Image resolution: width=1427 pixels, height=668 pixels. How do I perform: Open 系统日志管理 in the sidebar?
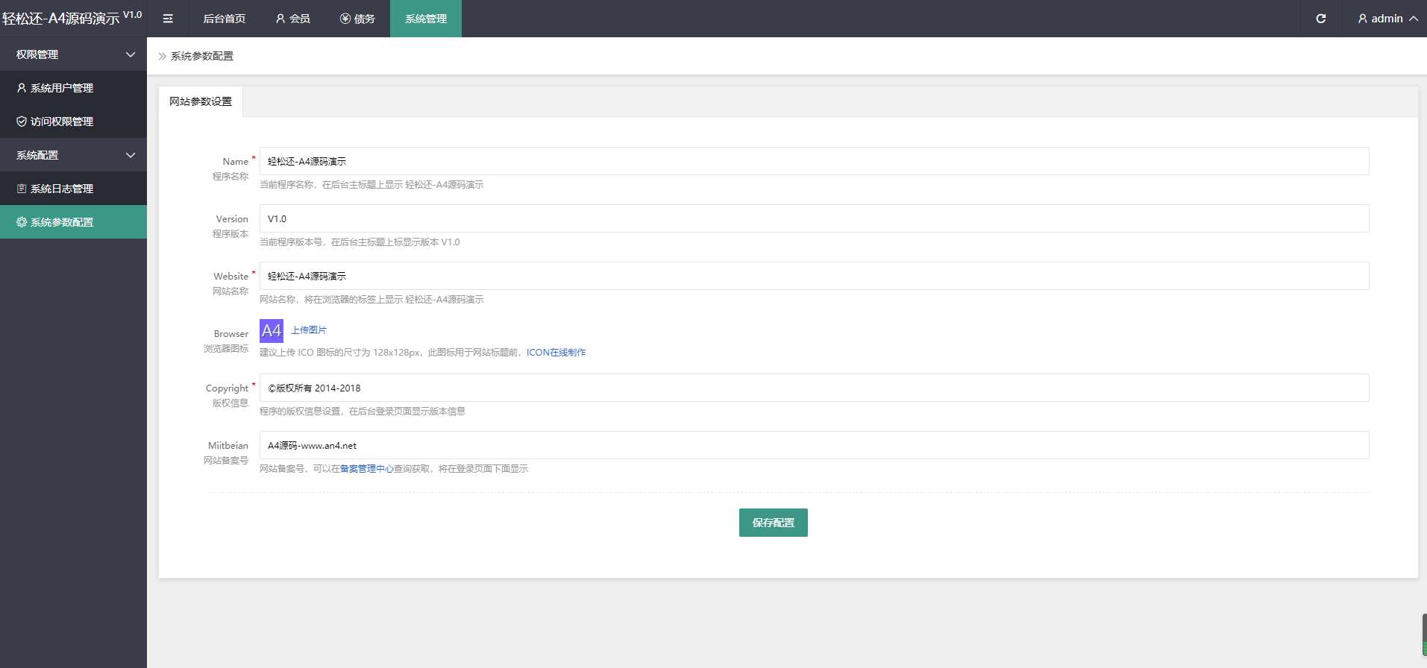point(61,189)
